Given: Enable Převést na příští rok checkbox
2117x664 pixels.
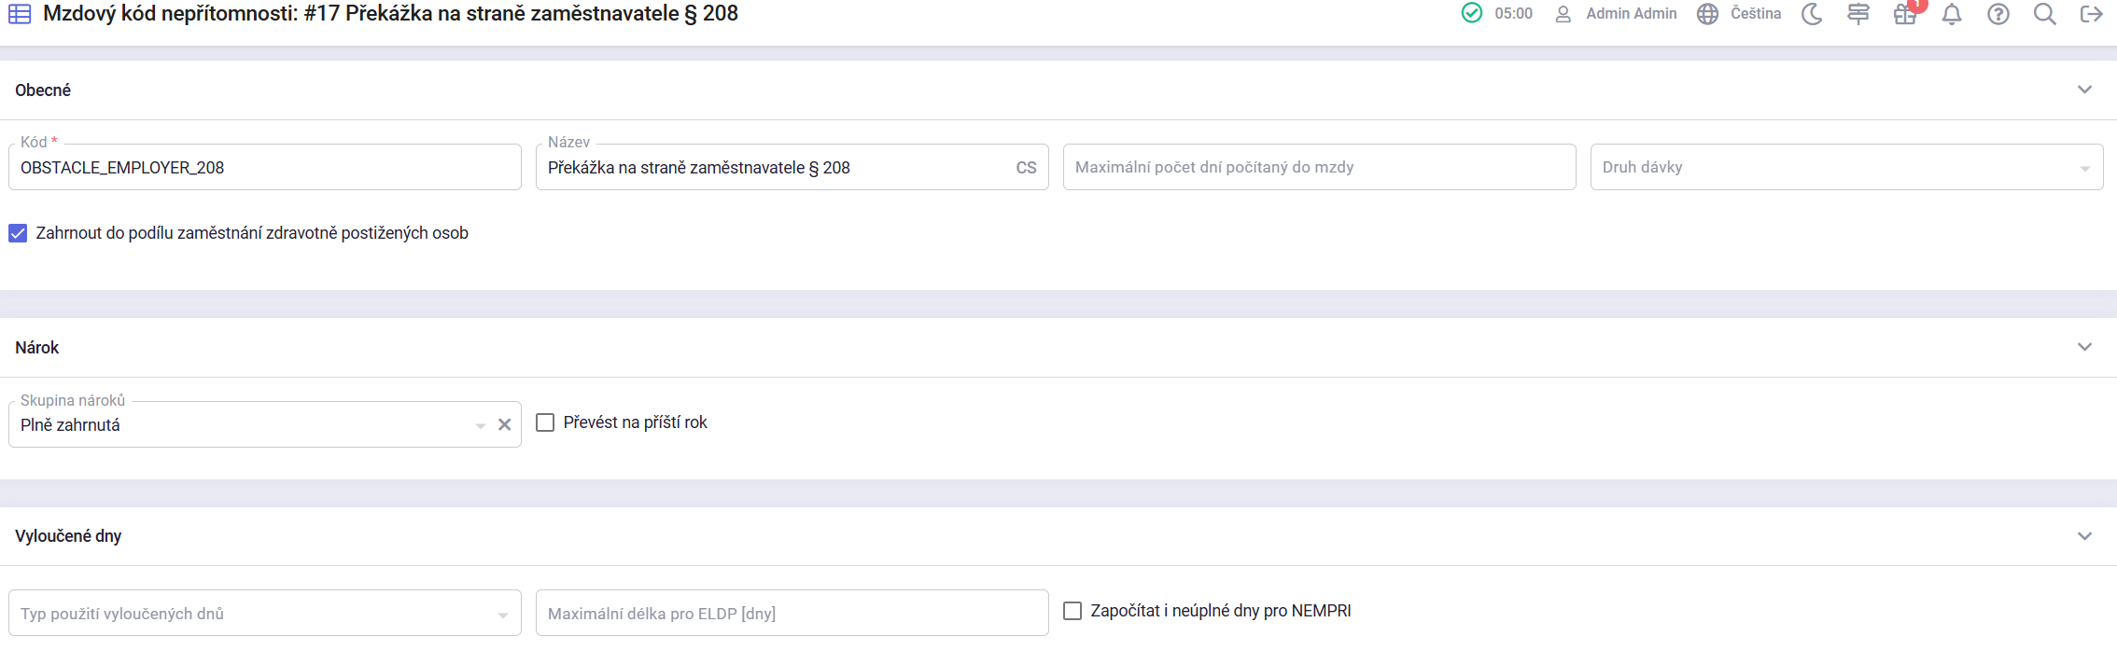Looking at the screenshot, I should [545, 422].
